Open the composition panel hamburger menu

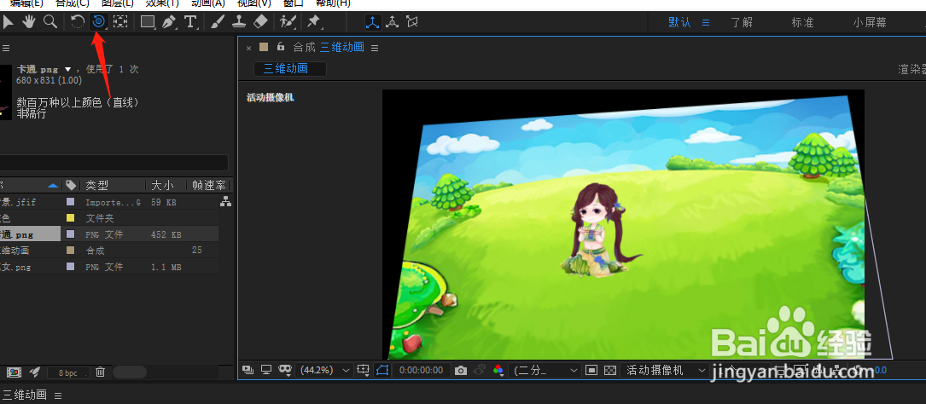375,47
